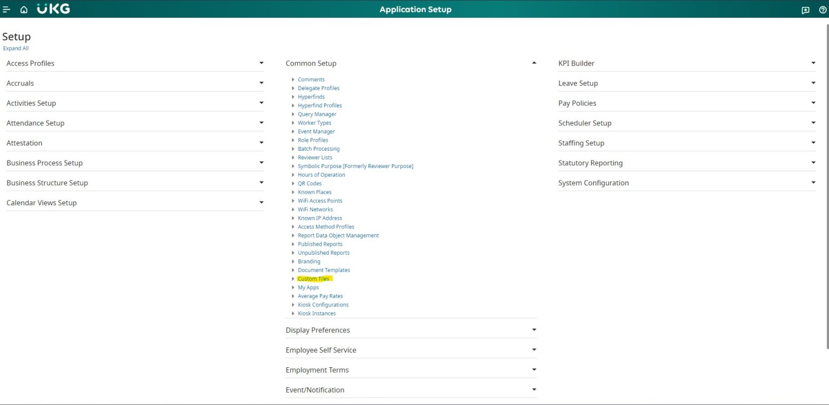Viewport: 829px width, 405px height.
Task: Collapse the Common Setup section
Action: [534, 62]
